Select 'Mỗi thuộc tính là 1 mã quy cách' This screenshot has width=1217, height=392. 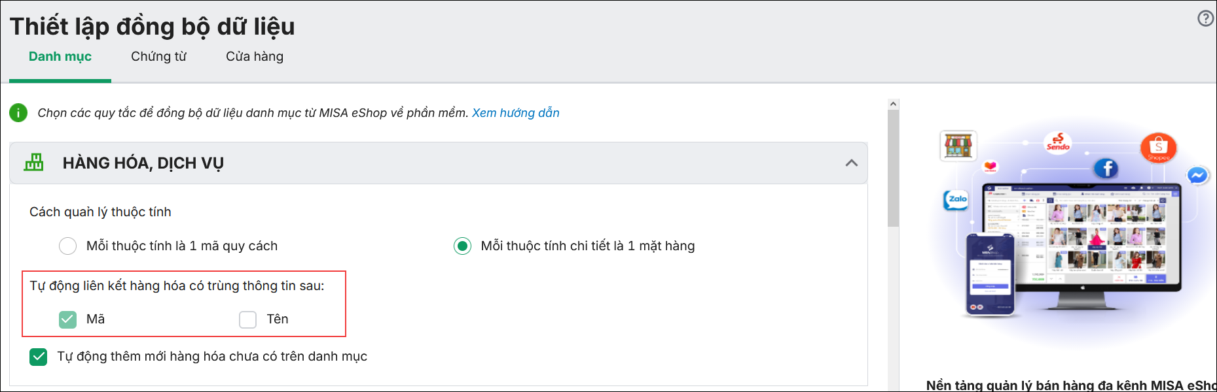[67, 246]
